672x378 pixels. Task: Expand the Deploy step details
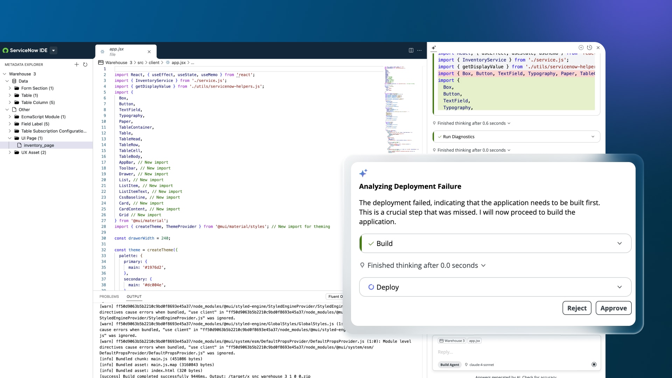[x=619, y=287]
